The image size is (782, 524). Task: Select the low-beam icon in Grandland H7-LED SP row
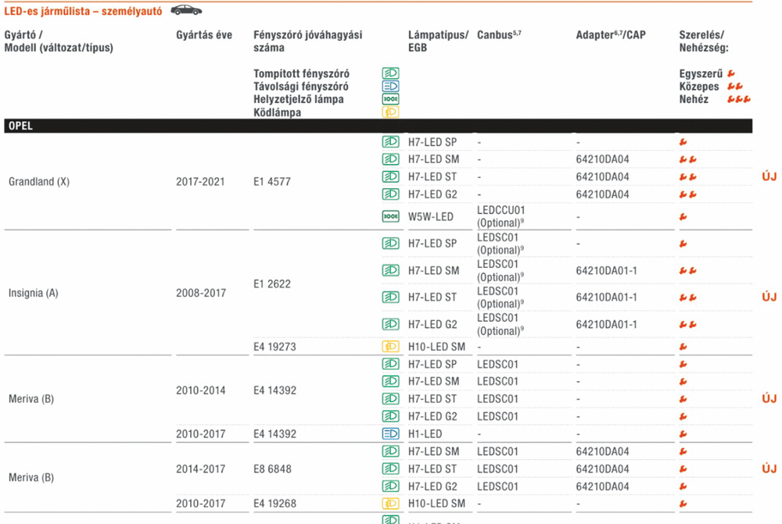(390, 142)
